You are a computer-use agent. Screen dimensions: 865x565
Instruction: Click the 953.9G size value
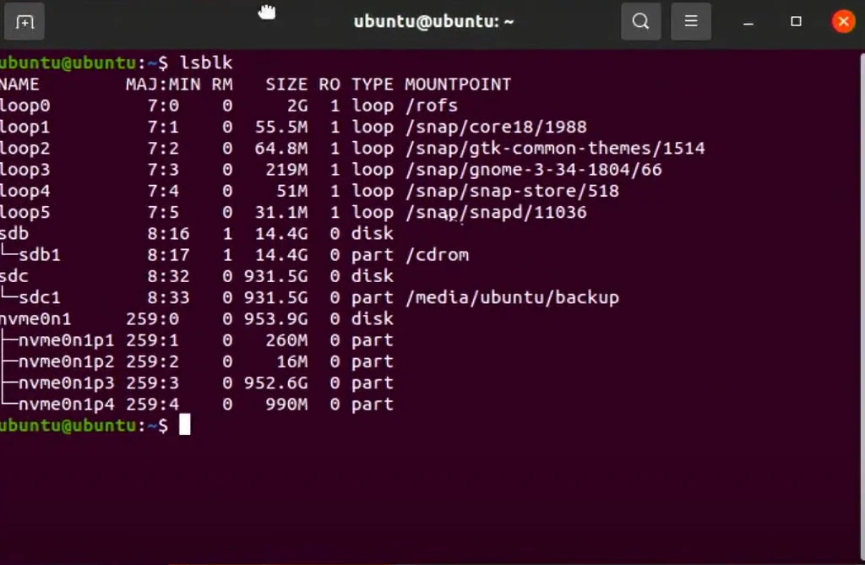click(276, 319)
